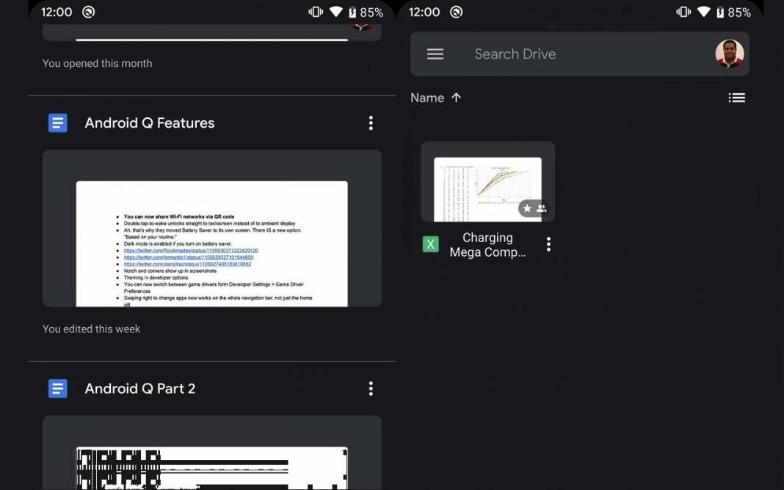This screenshot has height=490, width=784.
Task: Toggle the Name sort direction arrow
Action: 456,97
